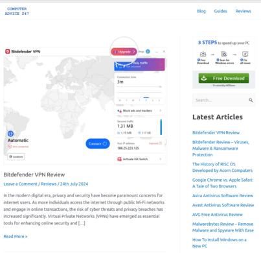Click the Block ads and trackers icon
The image size is (261, 253).
119,111
